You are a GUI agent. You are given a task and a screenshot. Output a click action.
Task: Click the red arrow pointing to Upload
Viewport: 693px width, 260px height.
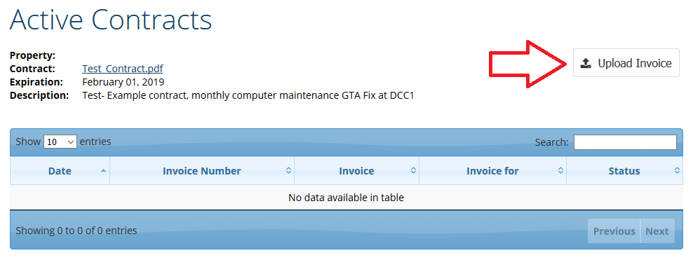click(527, 64)
